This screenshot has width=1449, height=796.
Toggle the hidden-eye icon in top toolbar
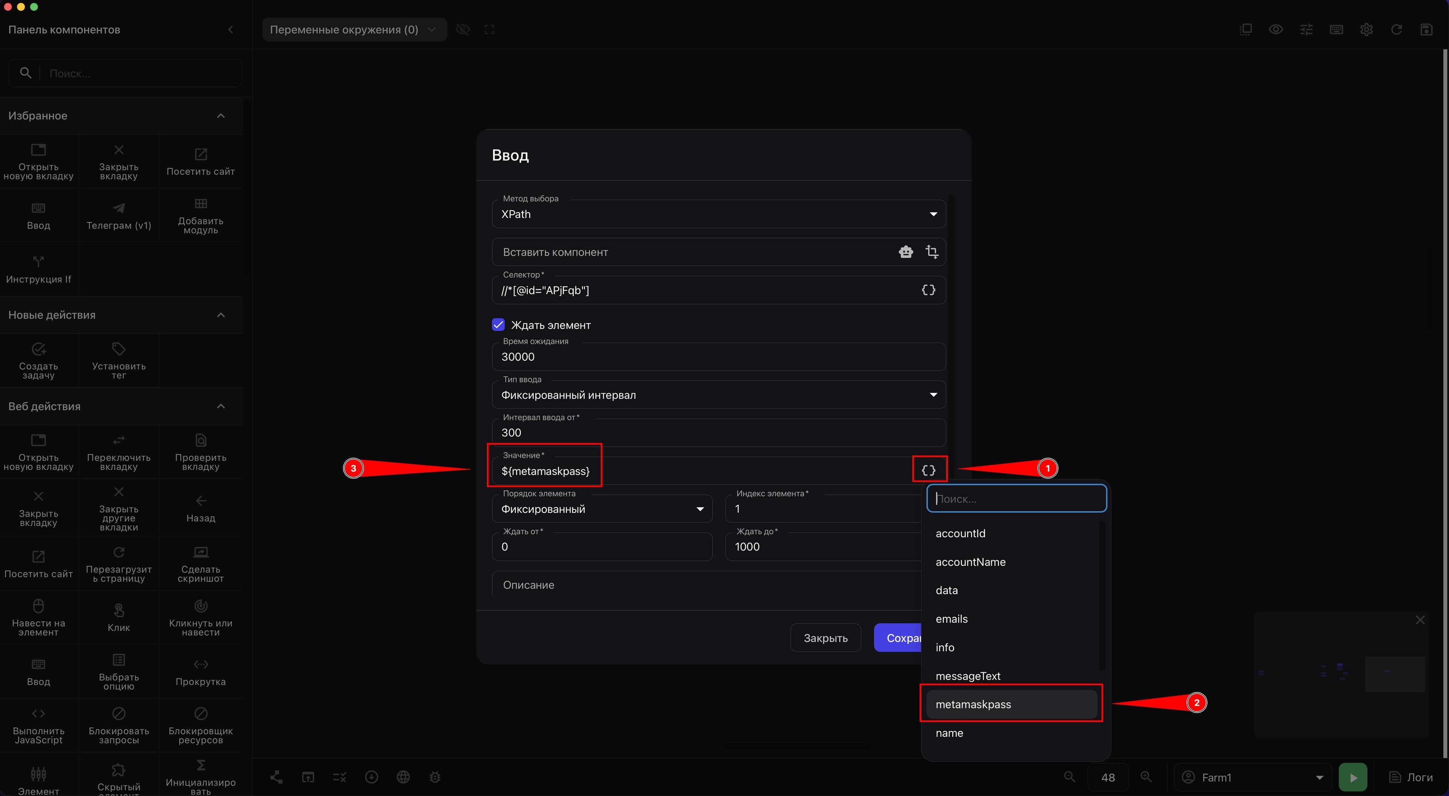tap(463, 29)
